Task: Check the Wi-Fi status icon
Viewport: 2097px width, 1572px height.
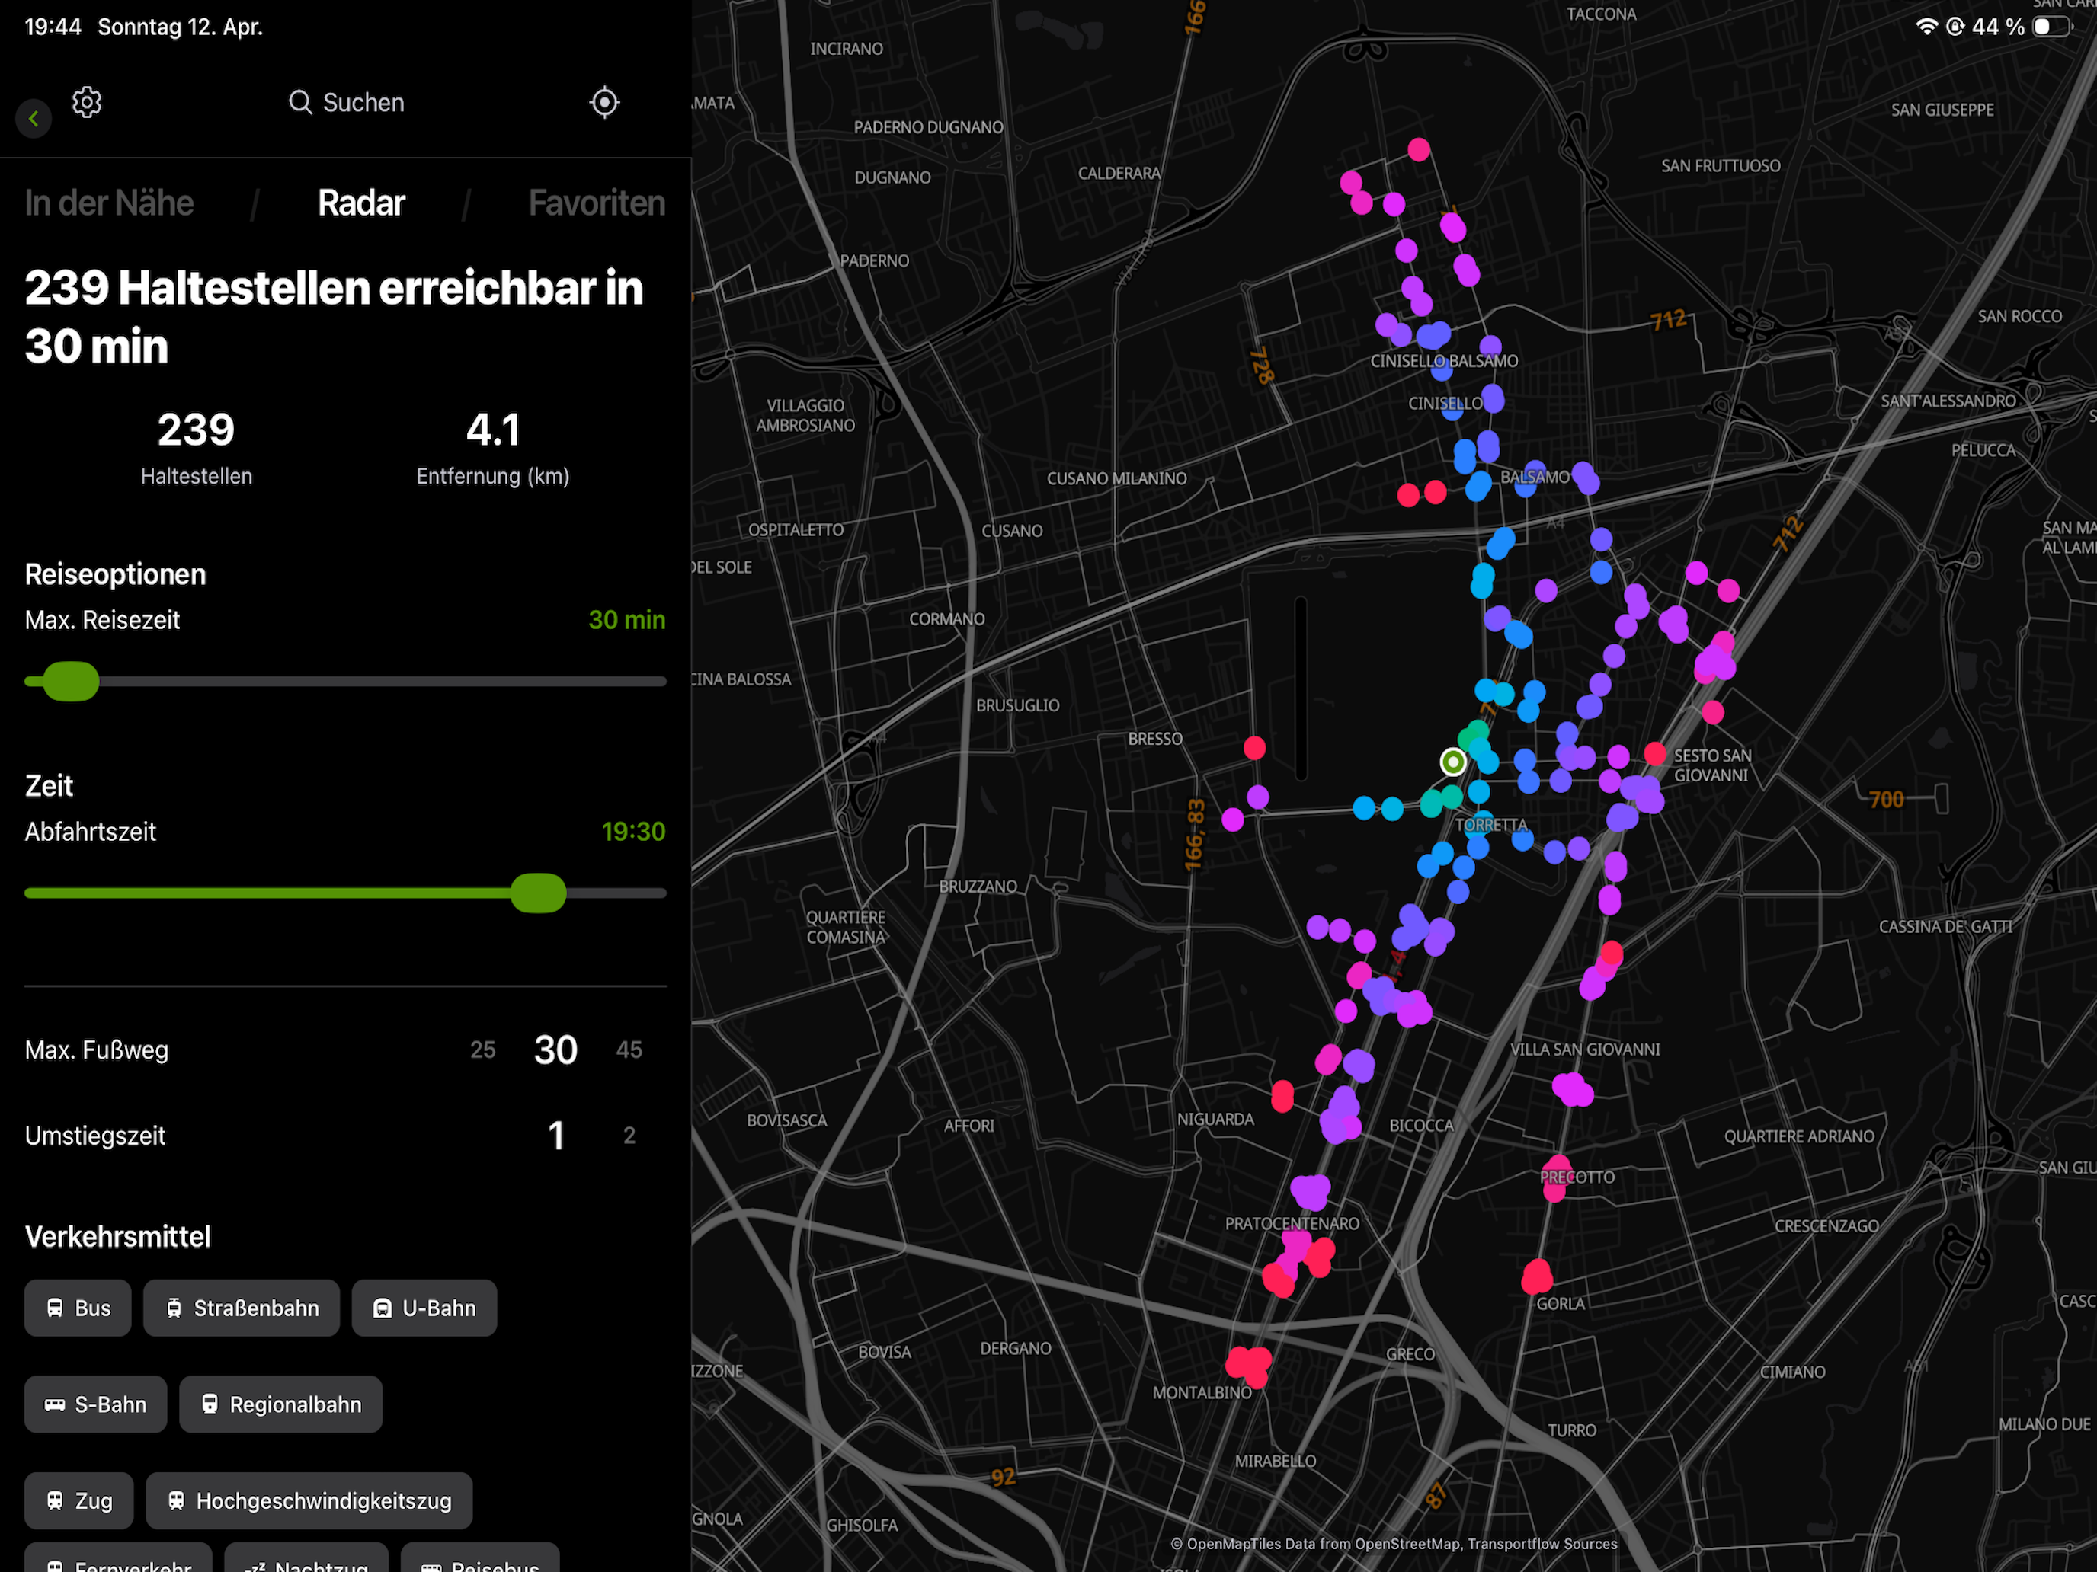Action: [x=1926, y=27]
